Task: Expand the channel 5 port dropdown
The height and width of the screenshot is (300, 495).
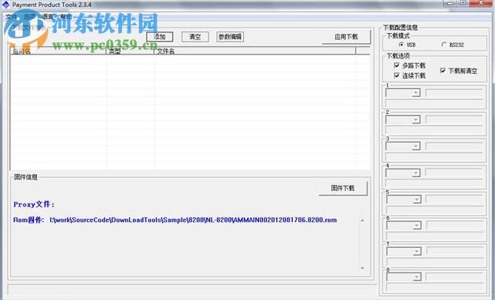Action: pyautogui.click(x=417, y=199)
